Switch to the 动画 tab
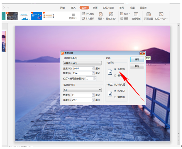This screenshot has height=149, width=182. (95, 8)
